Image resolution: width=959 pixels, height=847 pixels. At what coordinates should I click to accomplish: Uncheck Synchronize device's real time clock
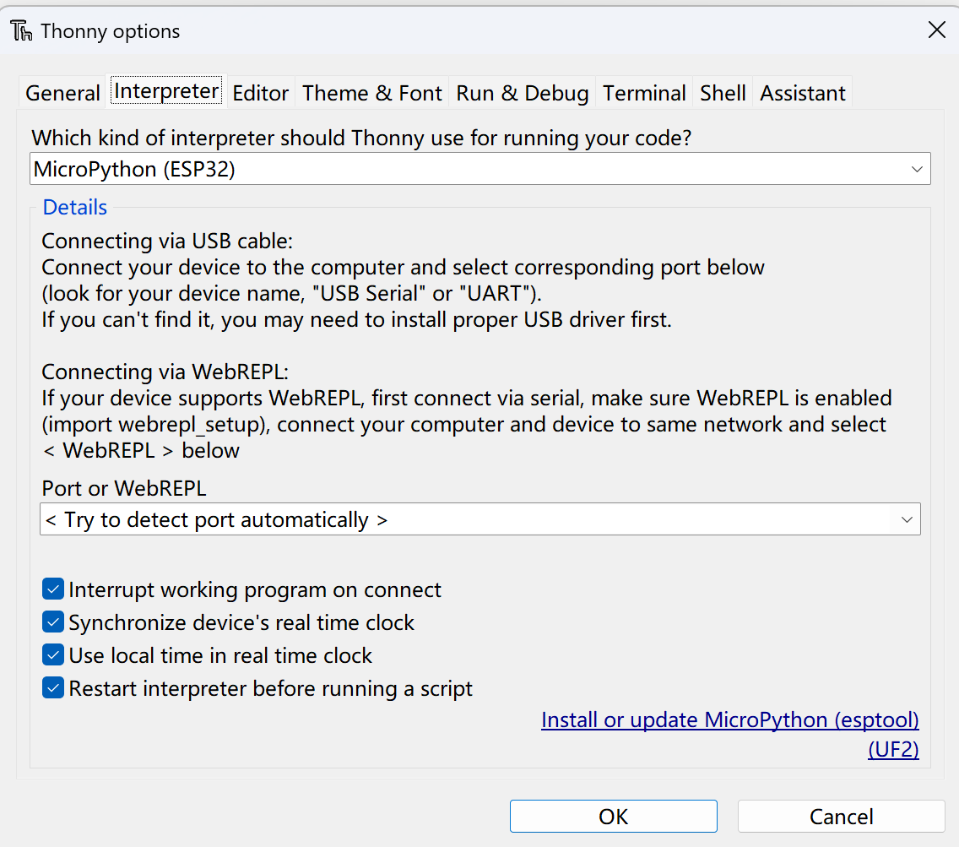pos(53,622)
